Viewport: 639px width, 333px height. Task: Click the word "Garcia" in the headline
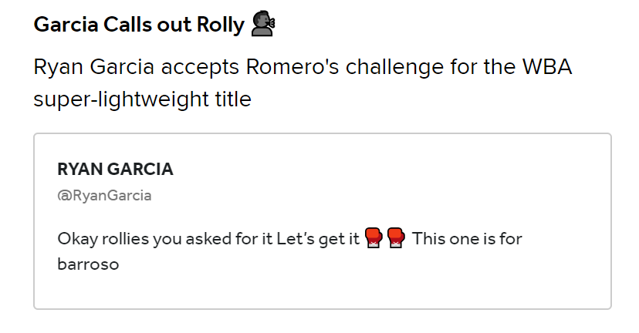[x=66, y=25]
